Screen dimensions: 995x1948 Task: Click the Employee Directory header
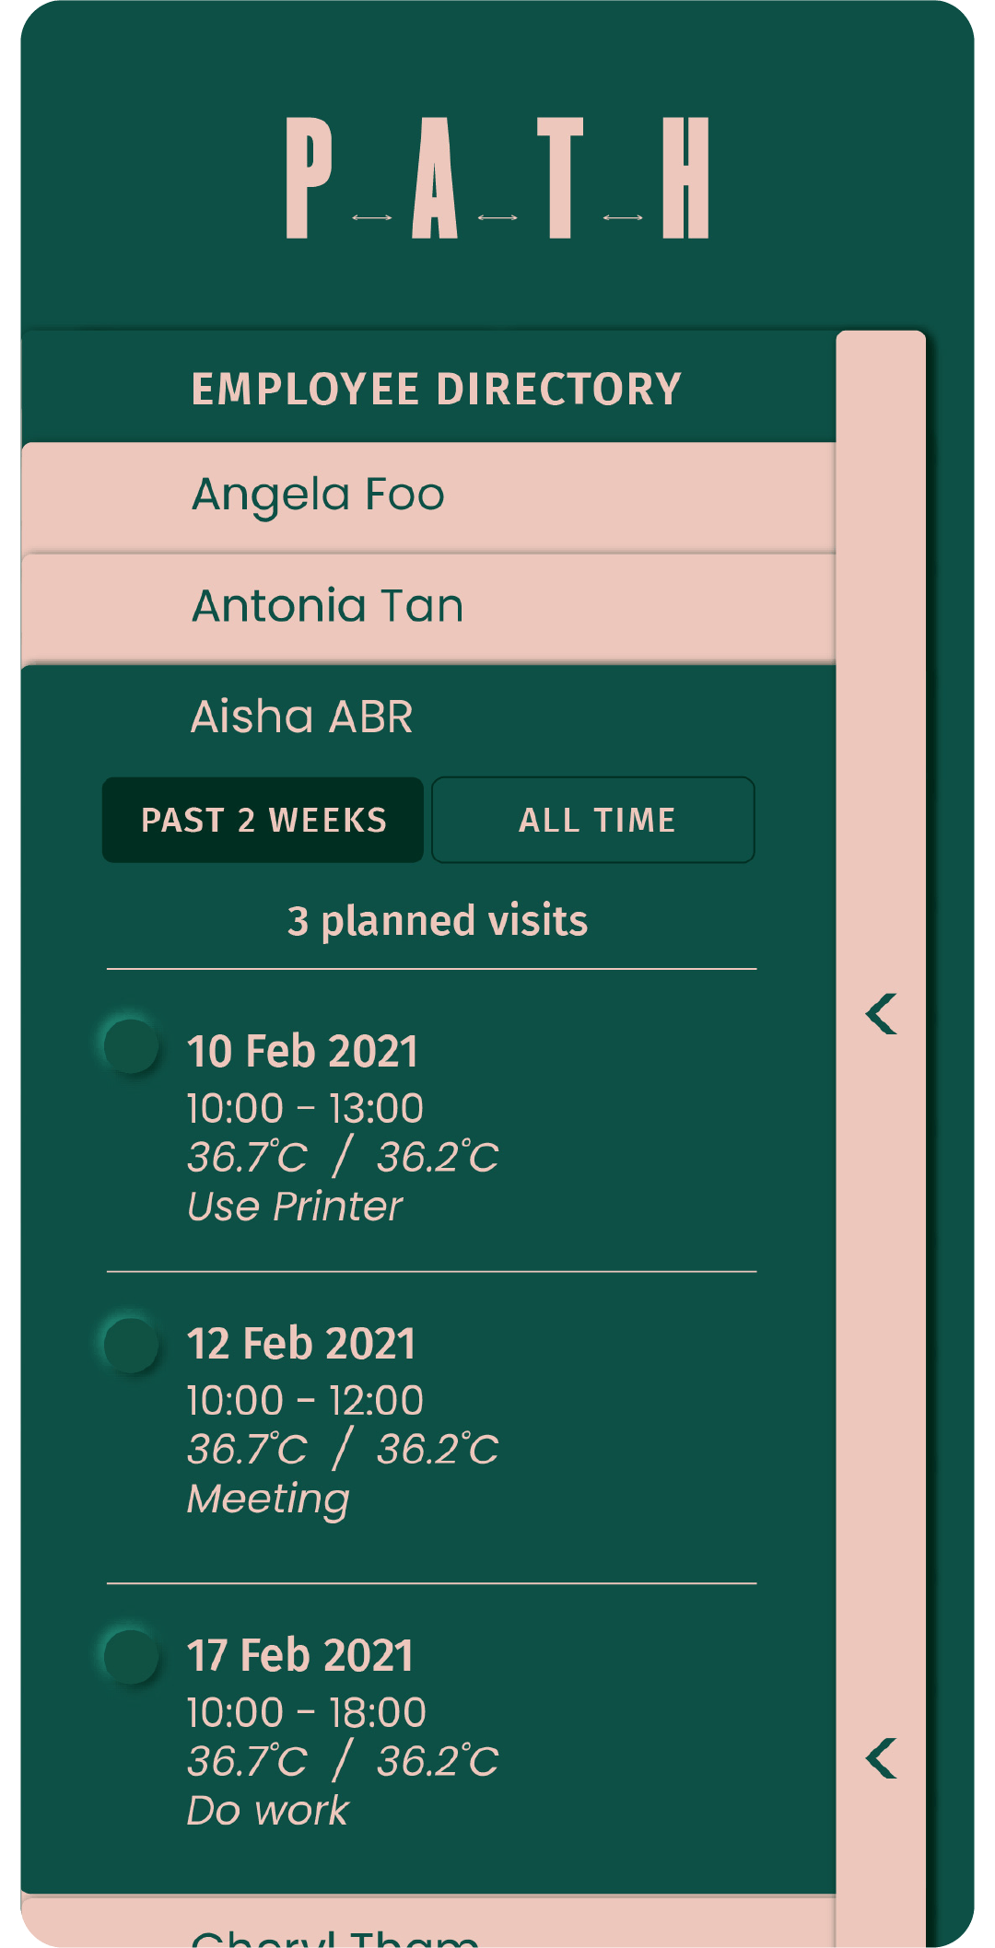(x=436, y=389)
